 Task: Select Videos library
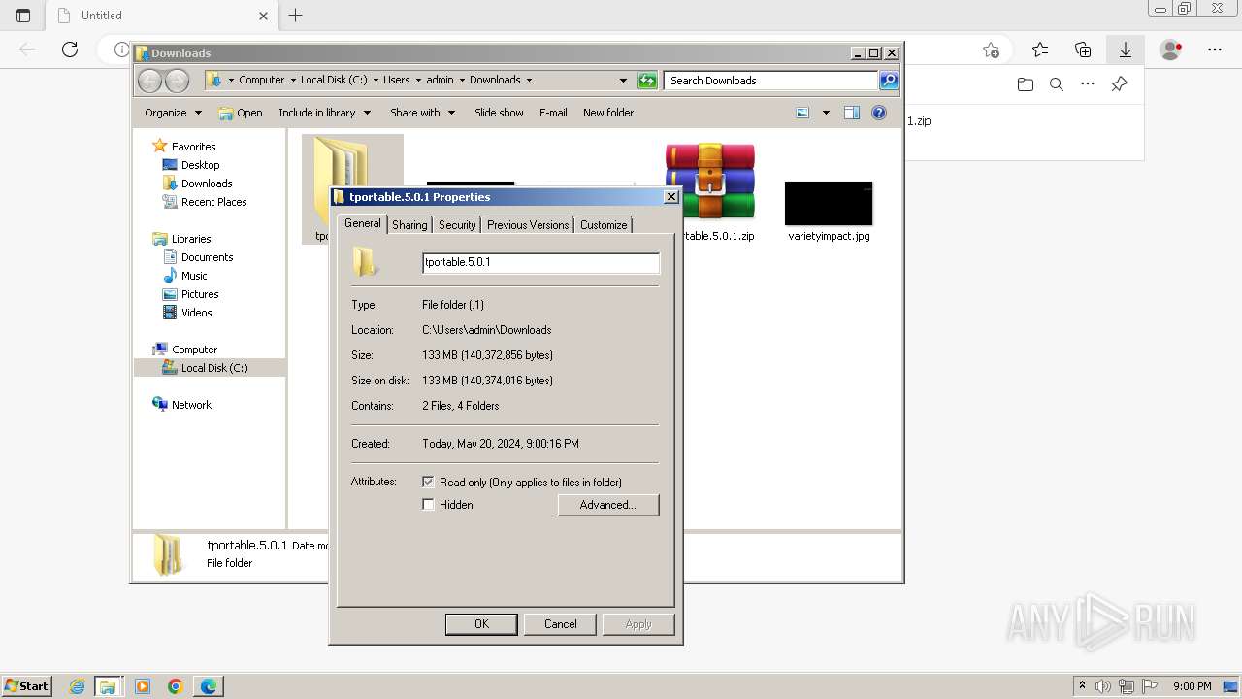click(196, 313)
